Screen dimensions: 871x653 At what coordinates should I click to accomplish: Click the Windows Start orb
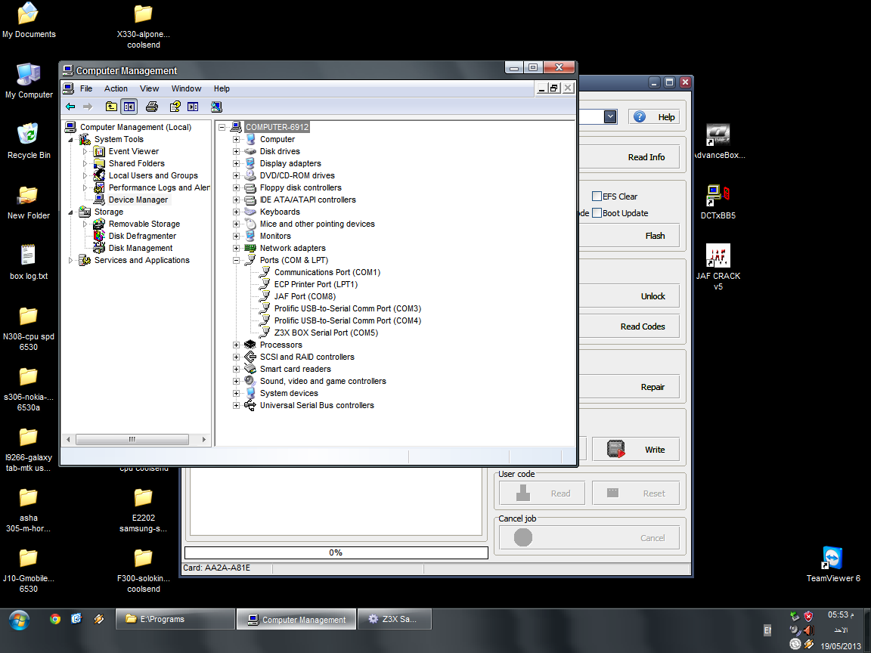pos(18,619)
